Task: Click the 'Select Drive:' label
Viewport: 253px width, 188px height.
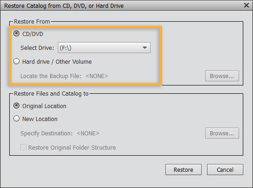Action: (x=37, y=48)
